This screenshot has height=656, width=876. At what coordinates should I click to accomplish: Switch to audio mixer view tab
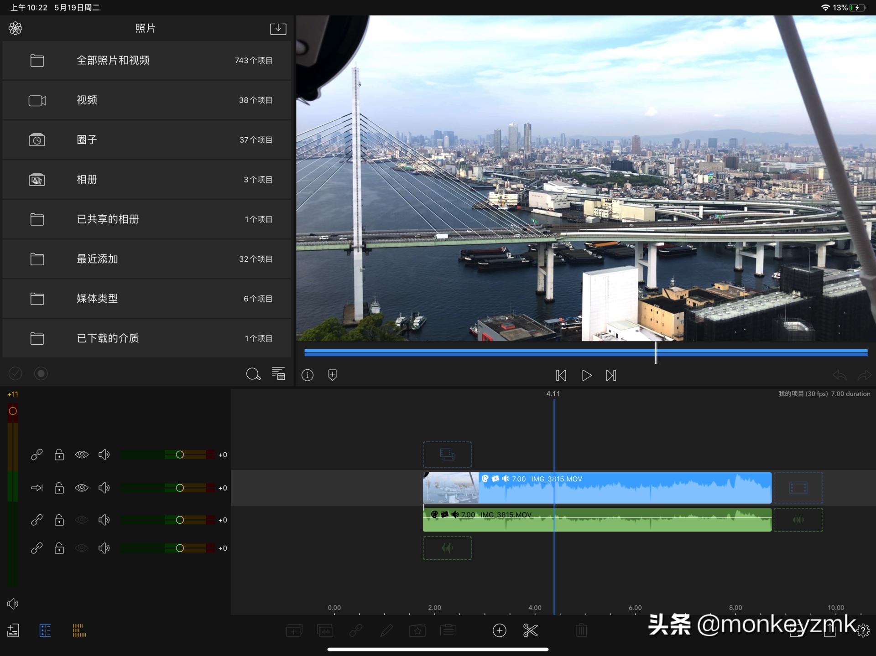pyautogui.click(x=79, y=630)
